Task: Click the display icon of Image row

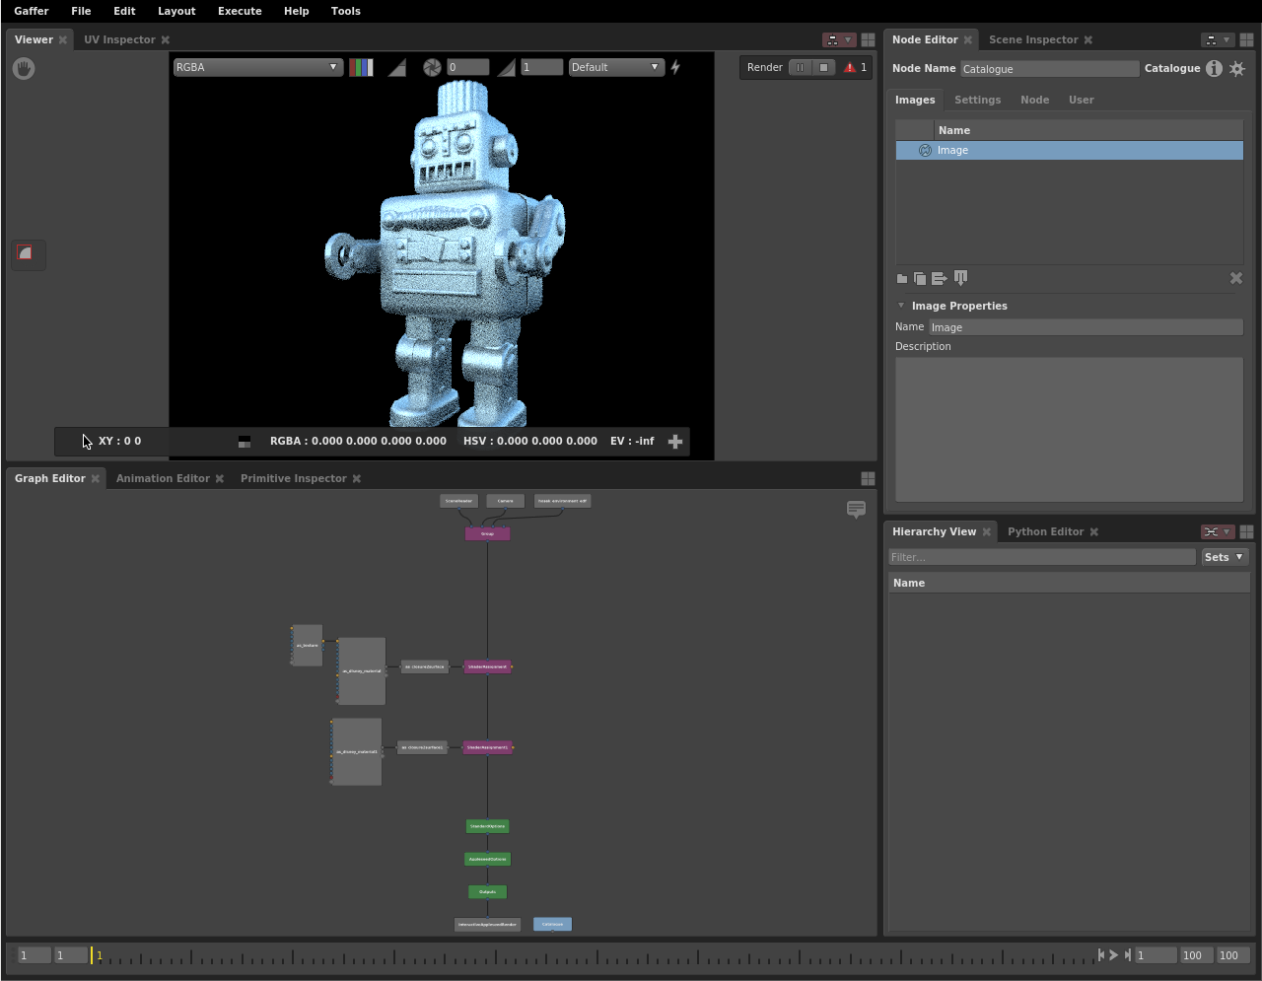Action: pos(925,150)
